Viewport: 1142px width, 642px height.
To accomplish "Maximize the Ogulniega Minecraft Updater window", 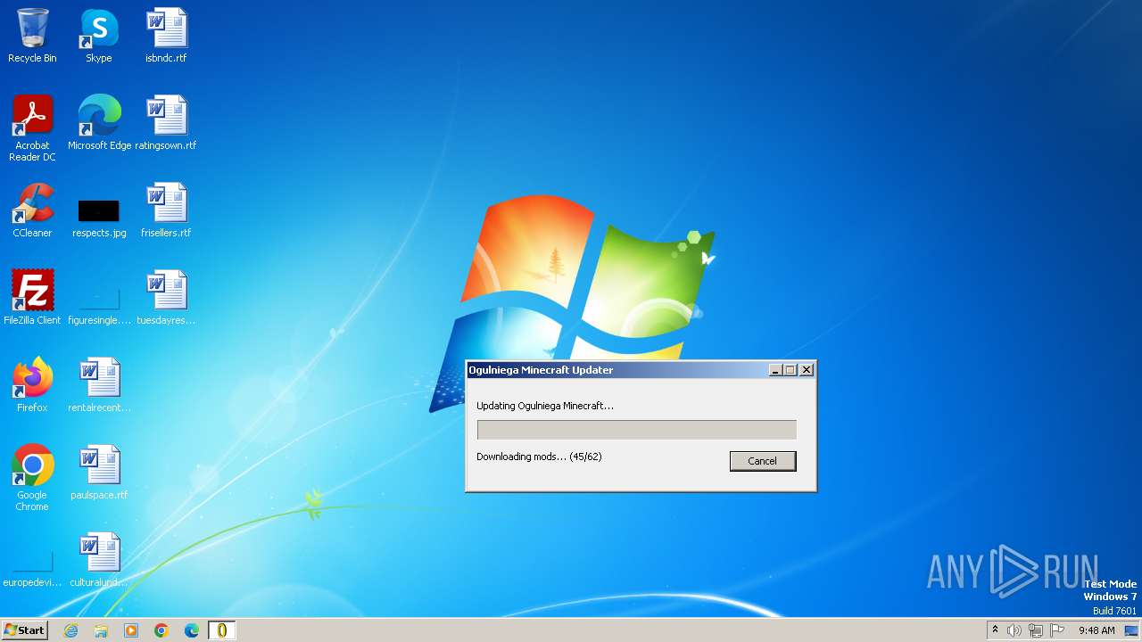I will click(x=790, y=370).
